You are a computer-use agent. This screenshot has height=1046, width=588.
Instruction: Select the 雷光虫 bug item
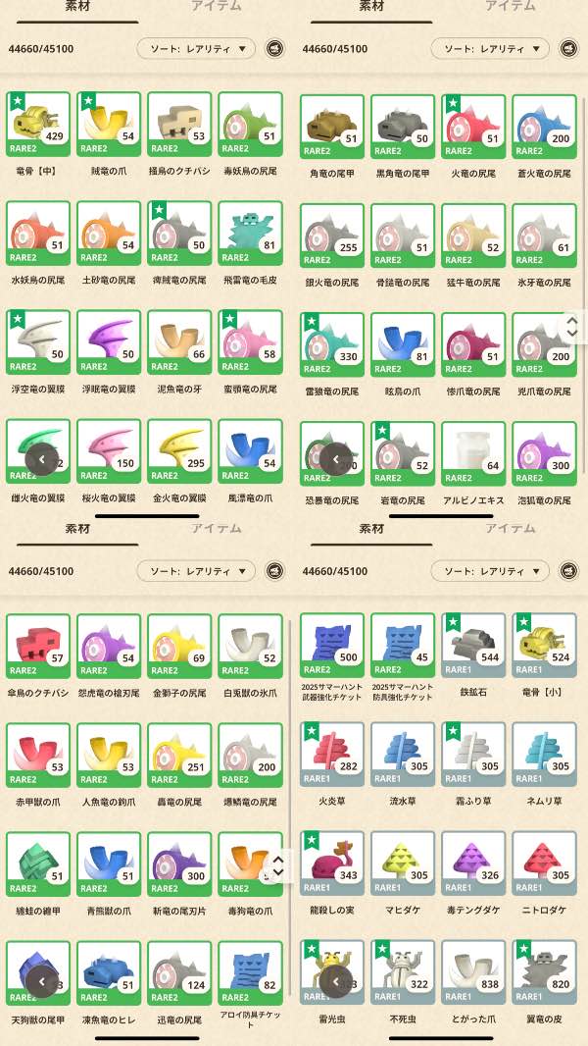(332, 972)
